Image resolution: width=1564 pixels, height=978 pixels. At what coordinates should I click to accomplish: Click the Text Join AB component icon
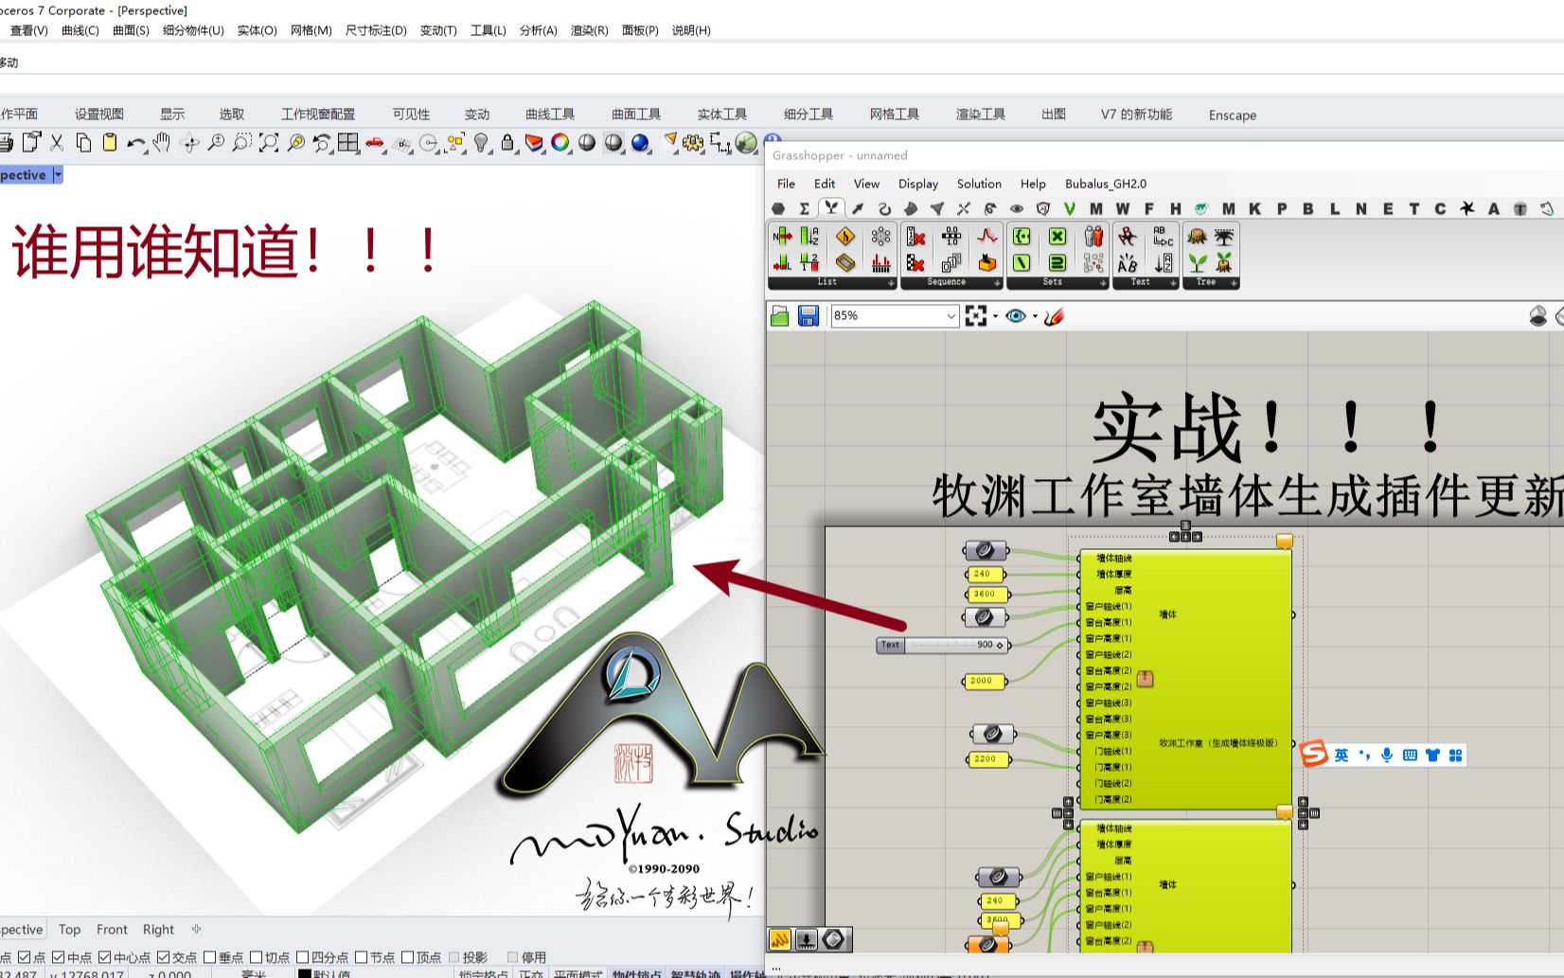coord(1128,262)
